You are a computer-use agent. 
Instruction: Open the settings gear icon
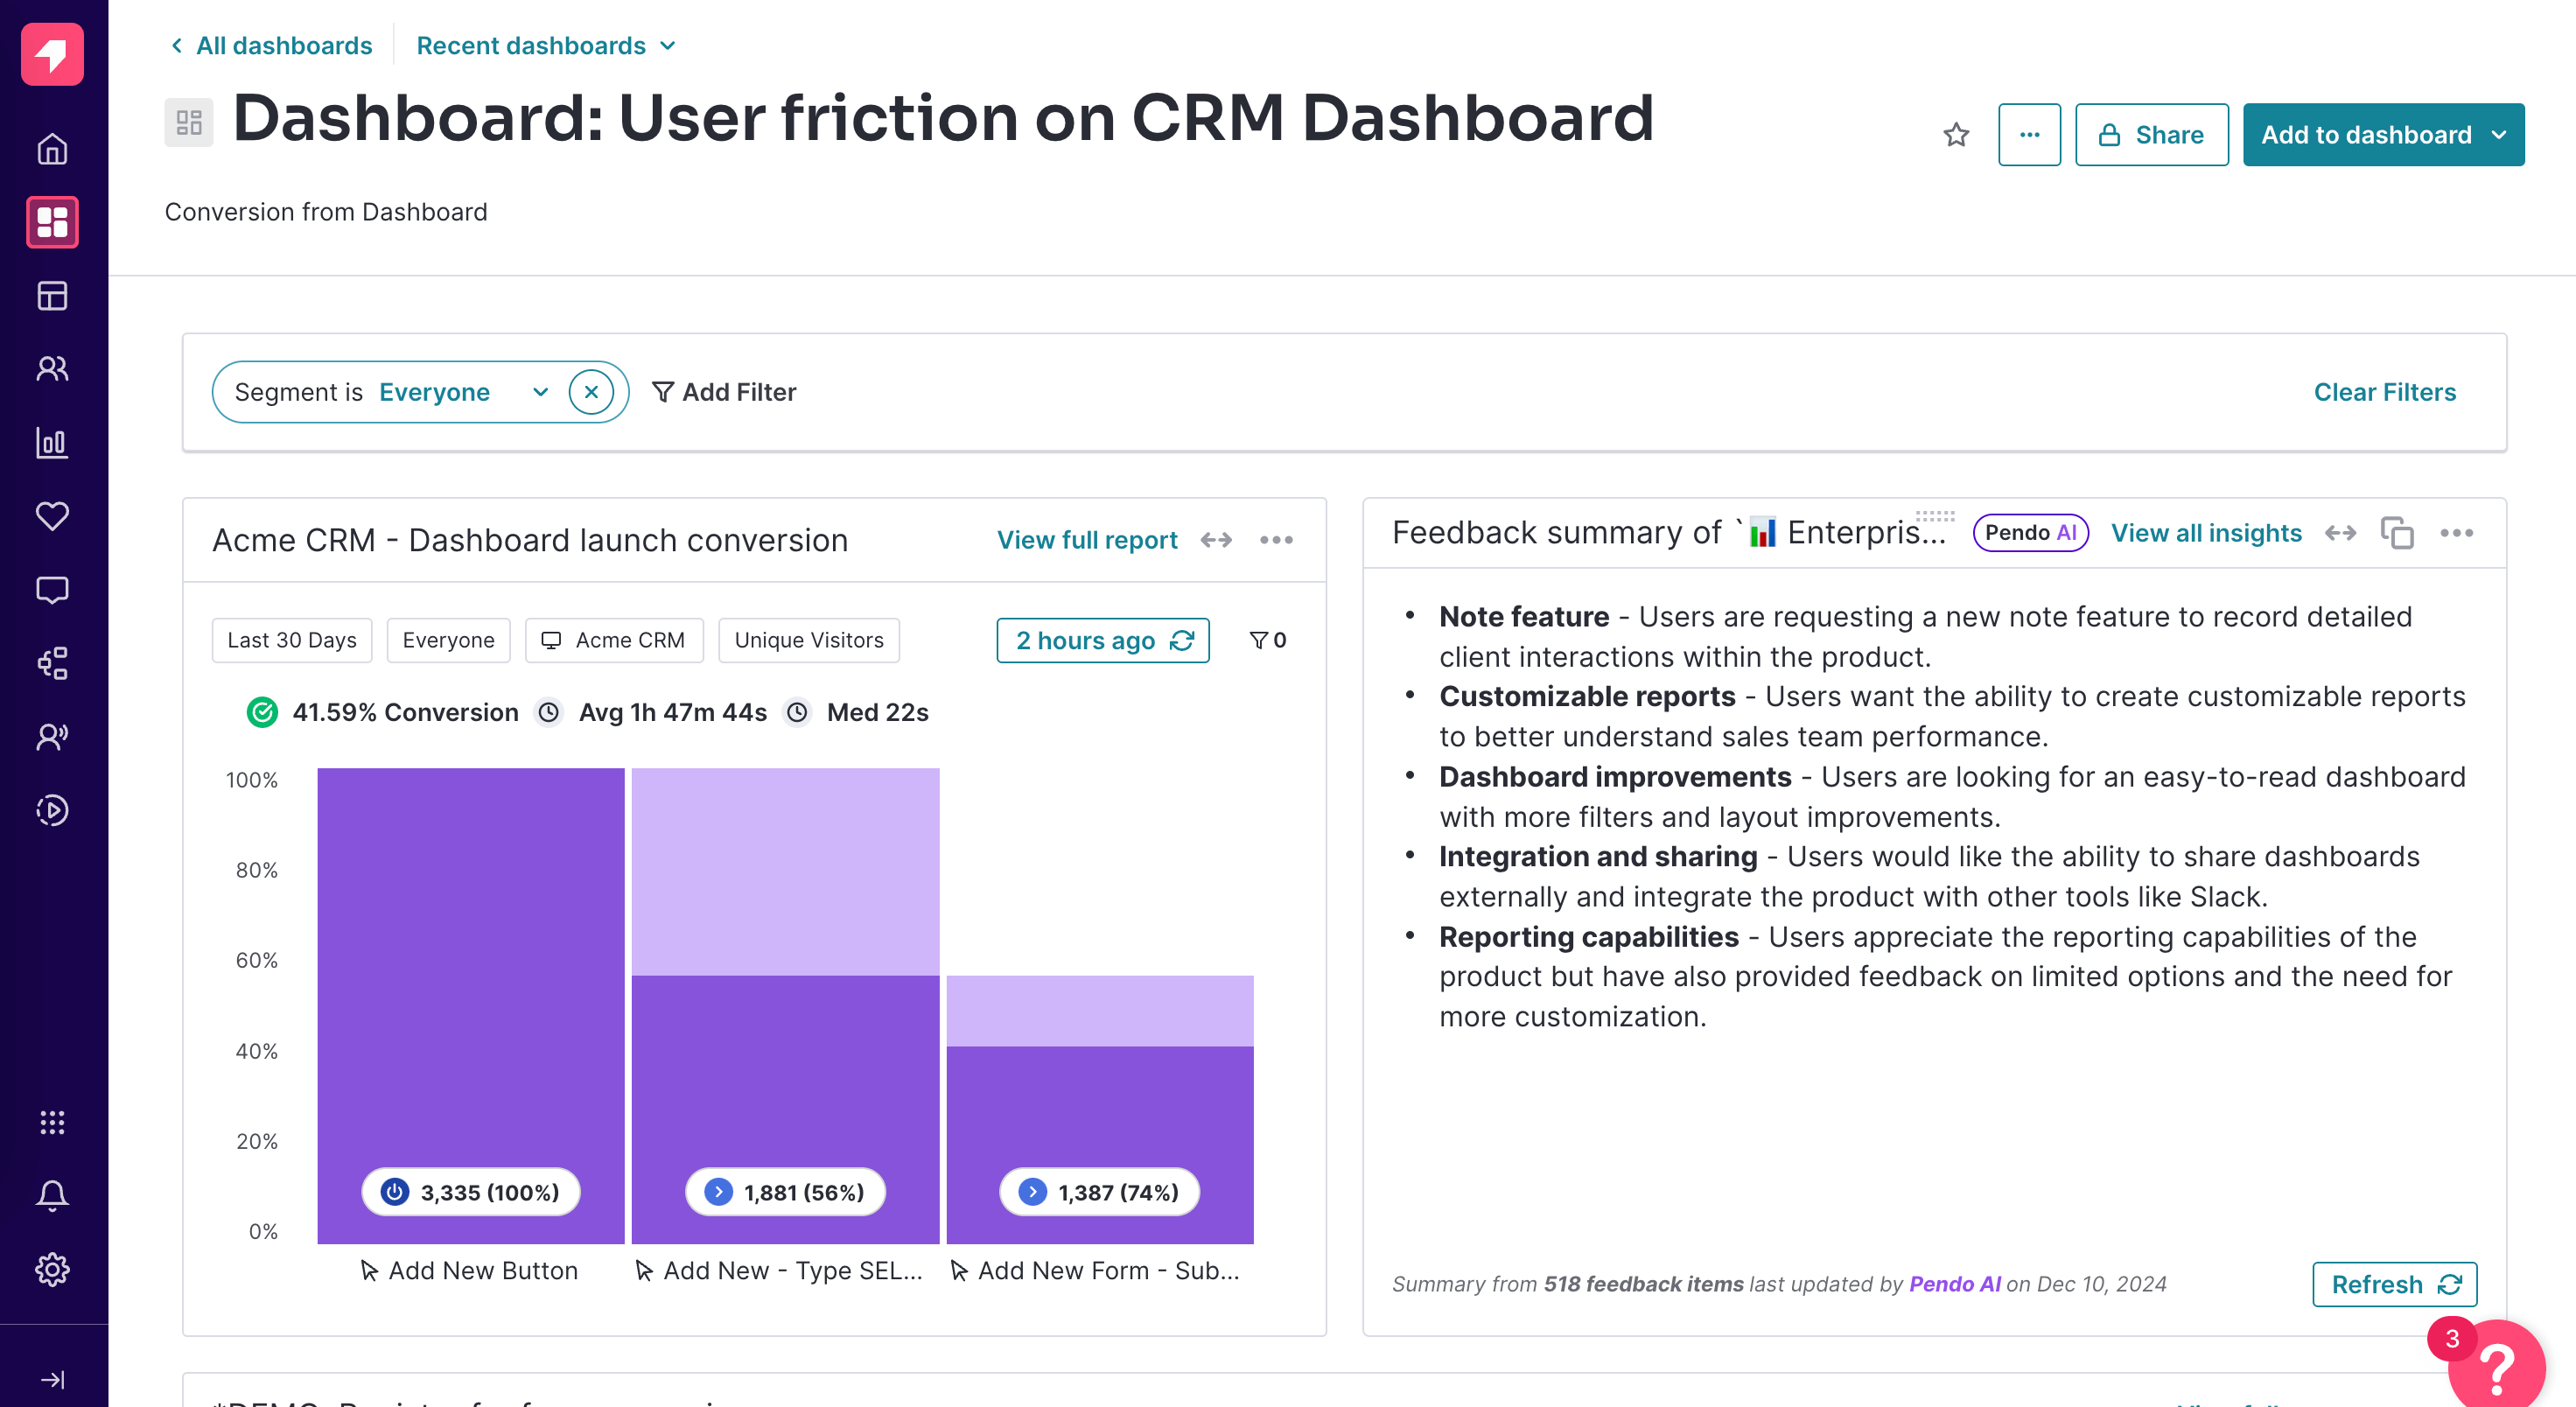[52, 1269]
